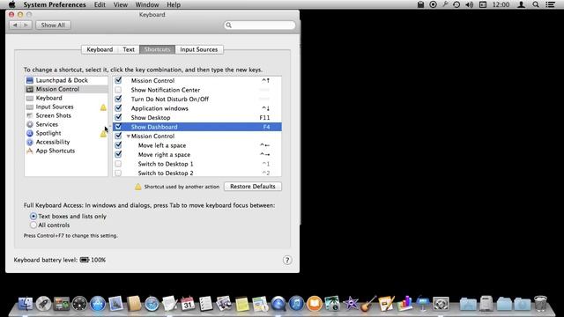
Task: Open yellow Notes icon in dock
Action: pyautogui.click(x=241, y=303)
